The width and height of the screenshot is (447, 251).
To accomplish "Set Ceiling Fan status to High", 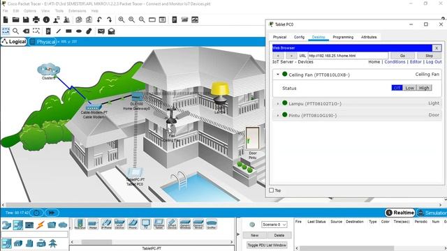I will [x=424, y=88].
